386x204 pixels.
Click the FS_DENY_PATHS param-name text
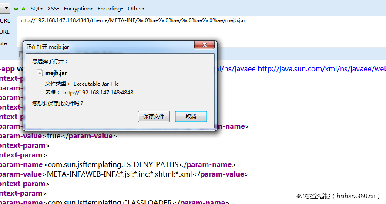pyautogui.click(x=113, y=164)
